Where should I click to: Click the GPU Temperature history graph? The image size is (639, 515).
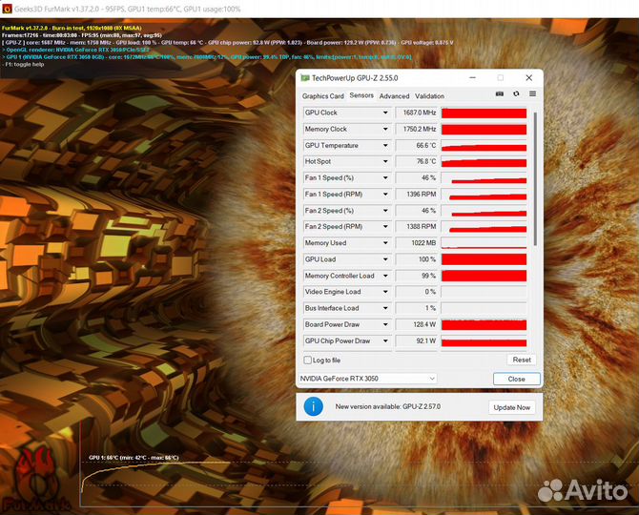[x=484, y=146]
